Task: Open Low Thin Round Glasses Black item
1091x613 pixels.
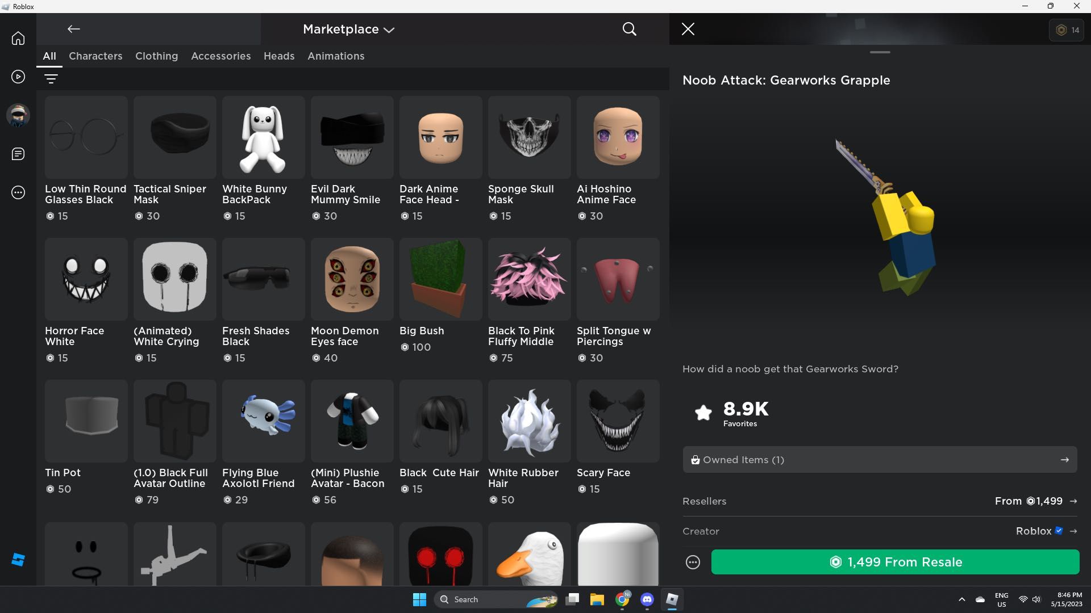Action: 86,159
